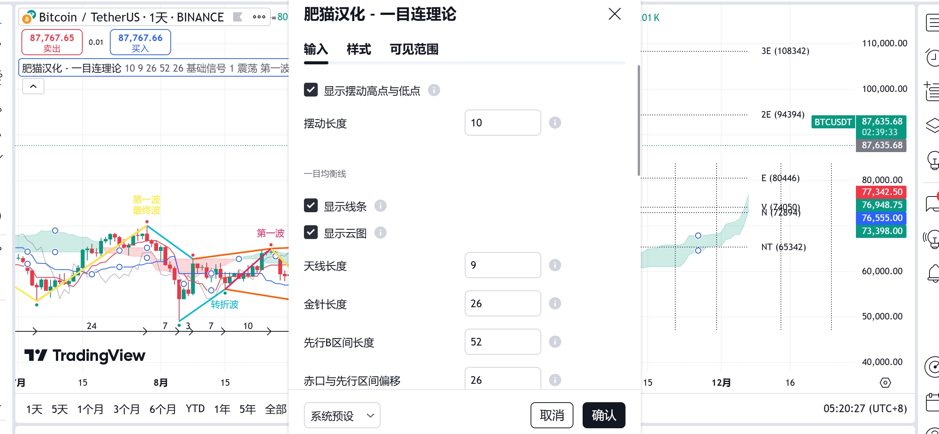Screen dimensions: 939x434
Task: Click the 取消 button
Action: pos(552,415)
